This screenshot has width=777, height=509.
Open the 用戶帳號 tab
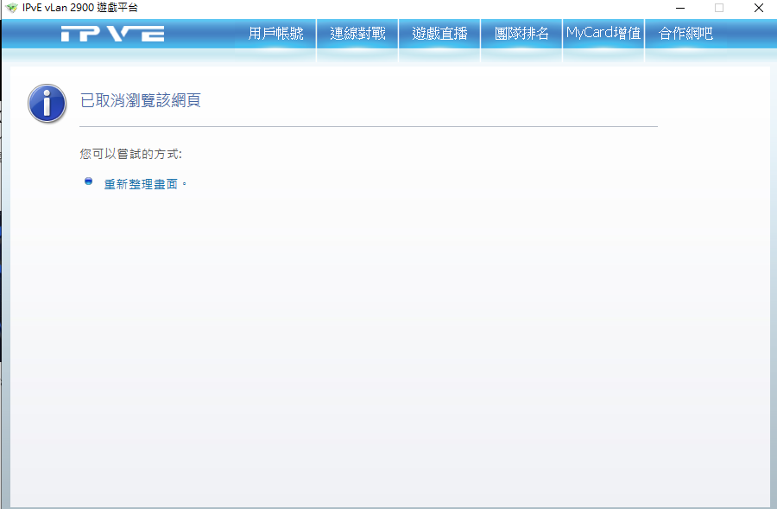click(275, 33)
